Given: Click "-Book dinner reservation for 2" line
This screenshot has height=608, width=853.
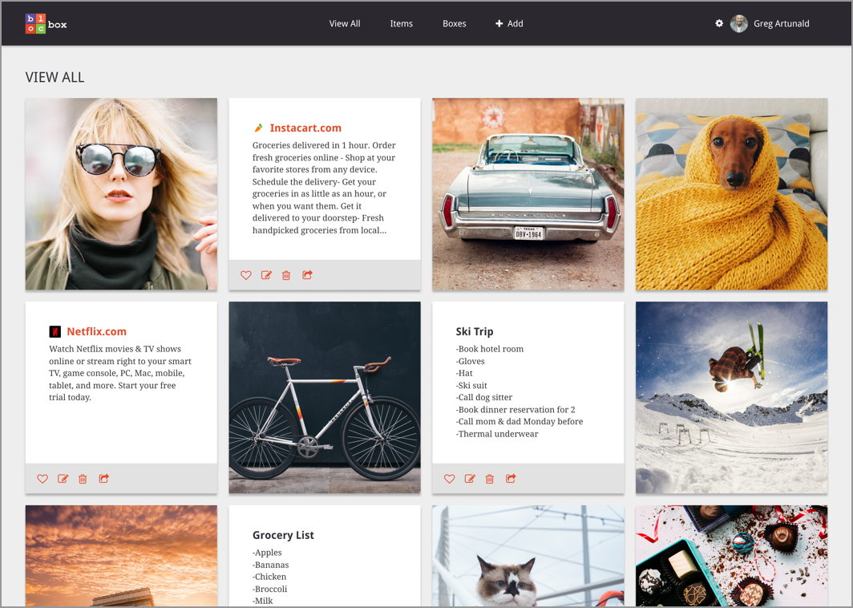Looking at the screenshot, I should click(x=515, y=409).
